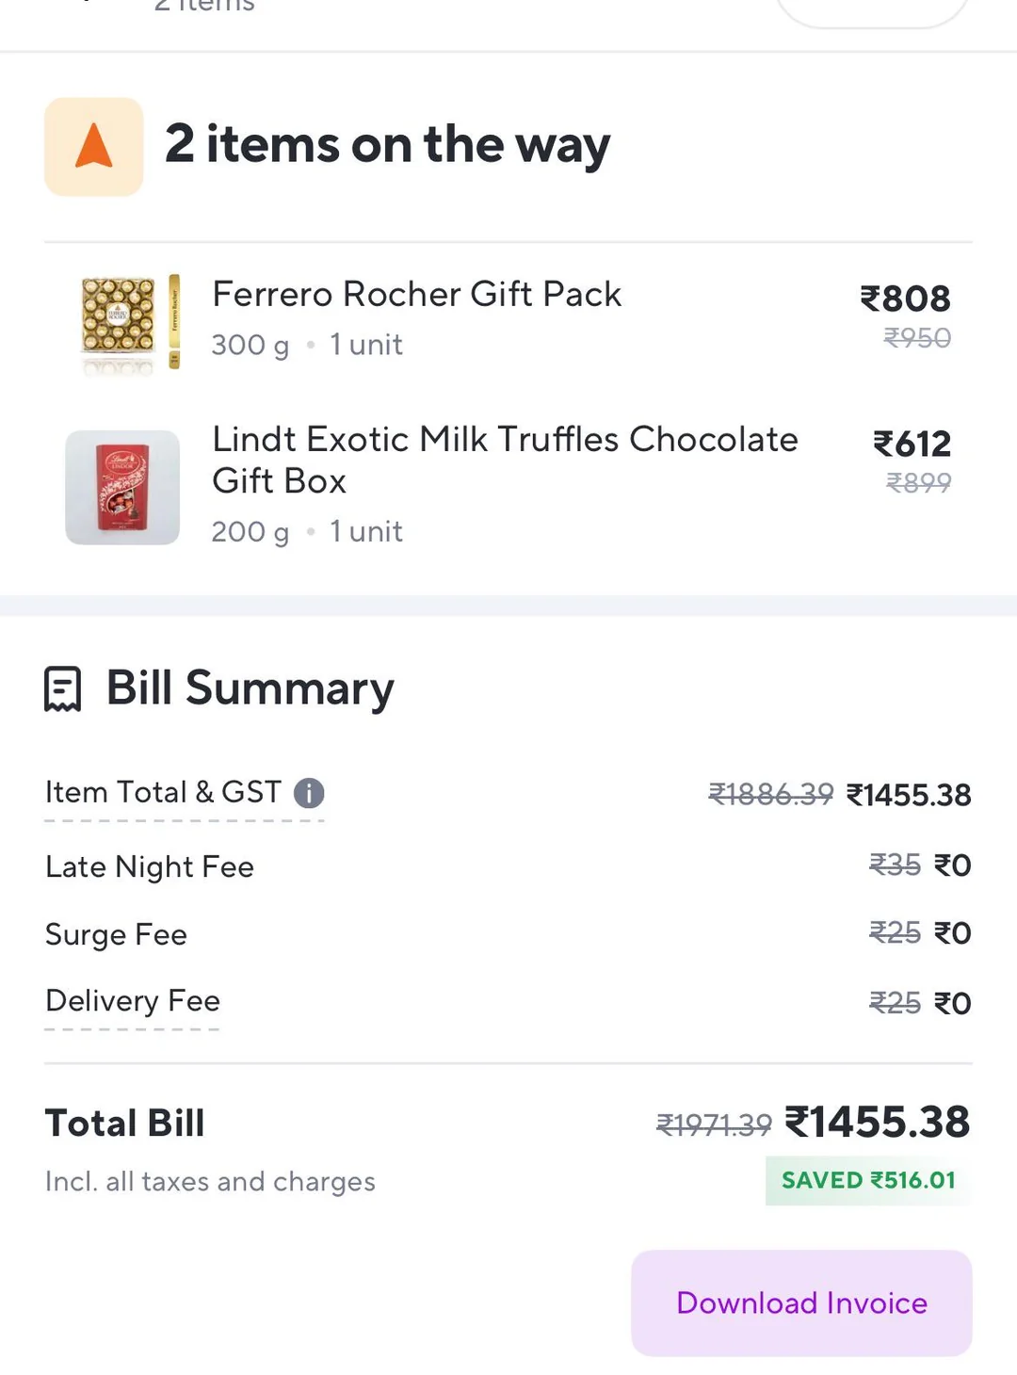1017x1375 pixels.
Task: Tap the Late Night Fee row label
Action: tap(150, 866)
